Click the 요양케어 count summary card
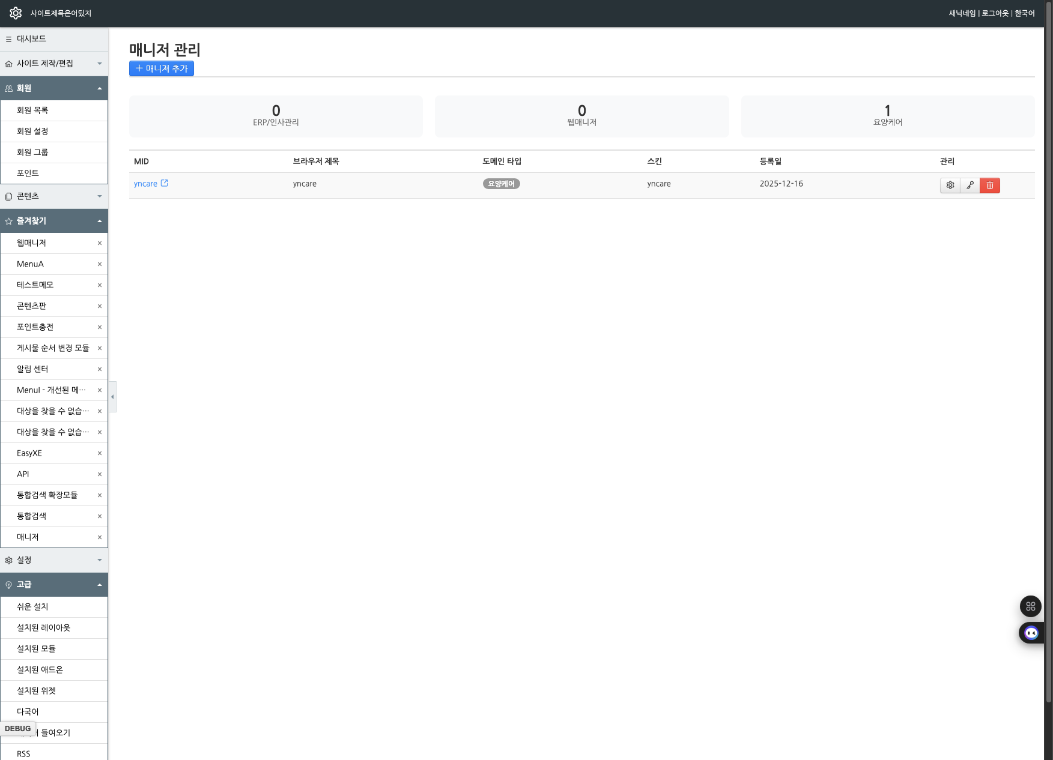This screenshot has height=760, width=1053. 887,116
